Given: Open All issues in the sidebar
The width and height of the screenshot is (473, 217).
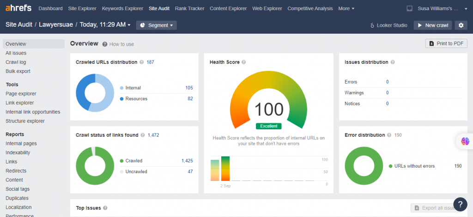Looking at the screenshot, I should (16, 53).
